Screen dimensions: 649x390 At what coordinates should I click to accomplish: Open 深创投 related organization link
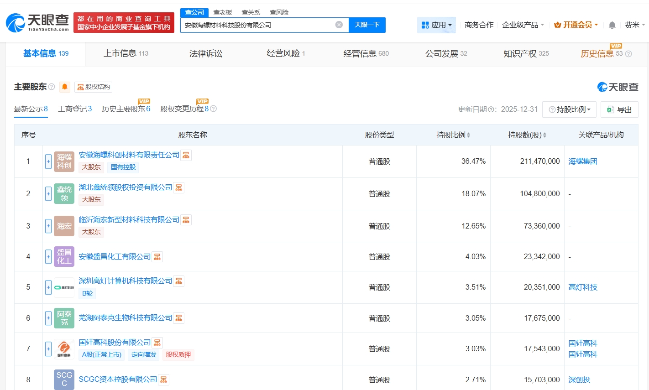point(579,380)
